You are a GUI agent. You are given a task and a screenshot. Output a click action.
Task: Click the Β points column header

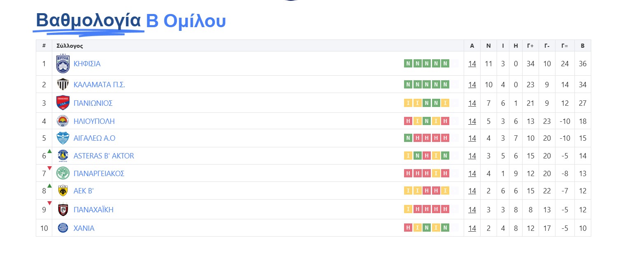pyautogui.click(x=582, y=46)
